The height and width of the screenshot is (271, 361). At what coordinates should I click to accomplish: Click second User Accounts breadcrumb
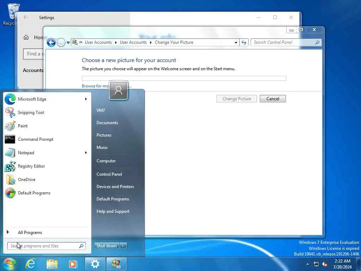tap(133, 42)
